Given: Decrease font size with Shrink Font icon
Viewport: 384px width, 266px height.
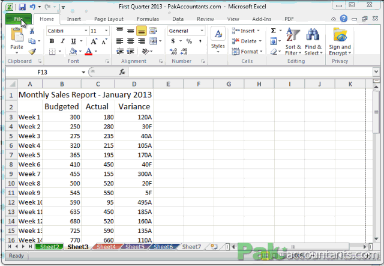Looking at the screenshot, I should tap(104, 41).
